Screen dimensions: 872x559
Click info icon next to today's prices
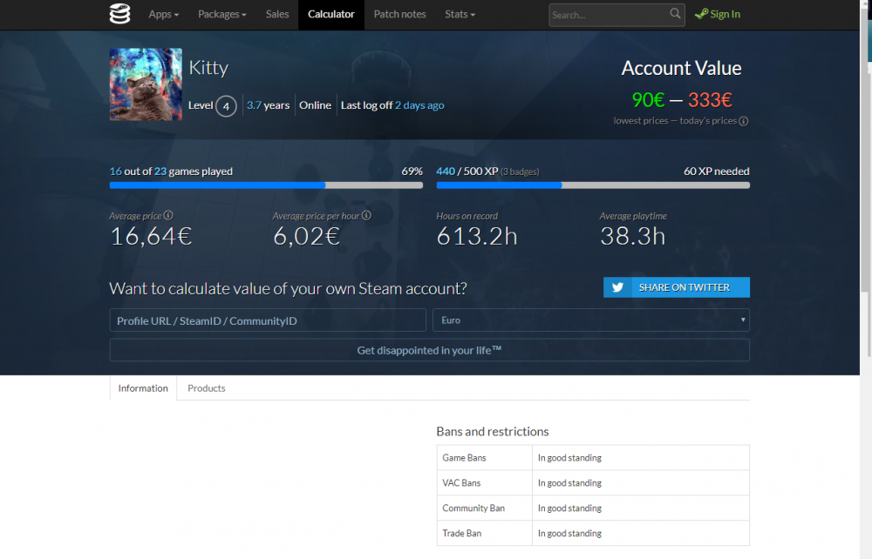[x=744, y=121]
